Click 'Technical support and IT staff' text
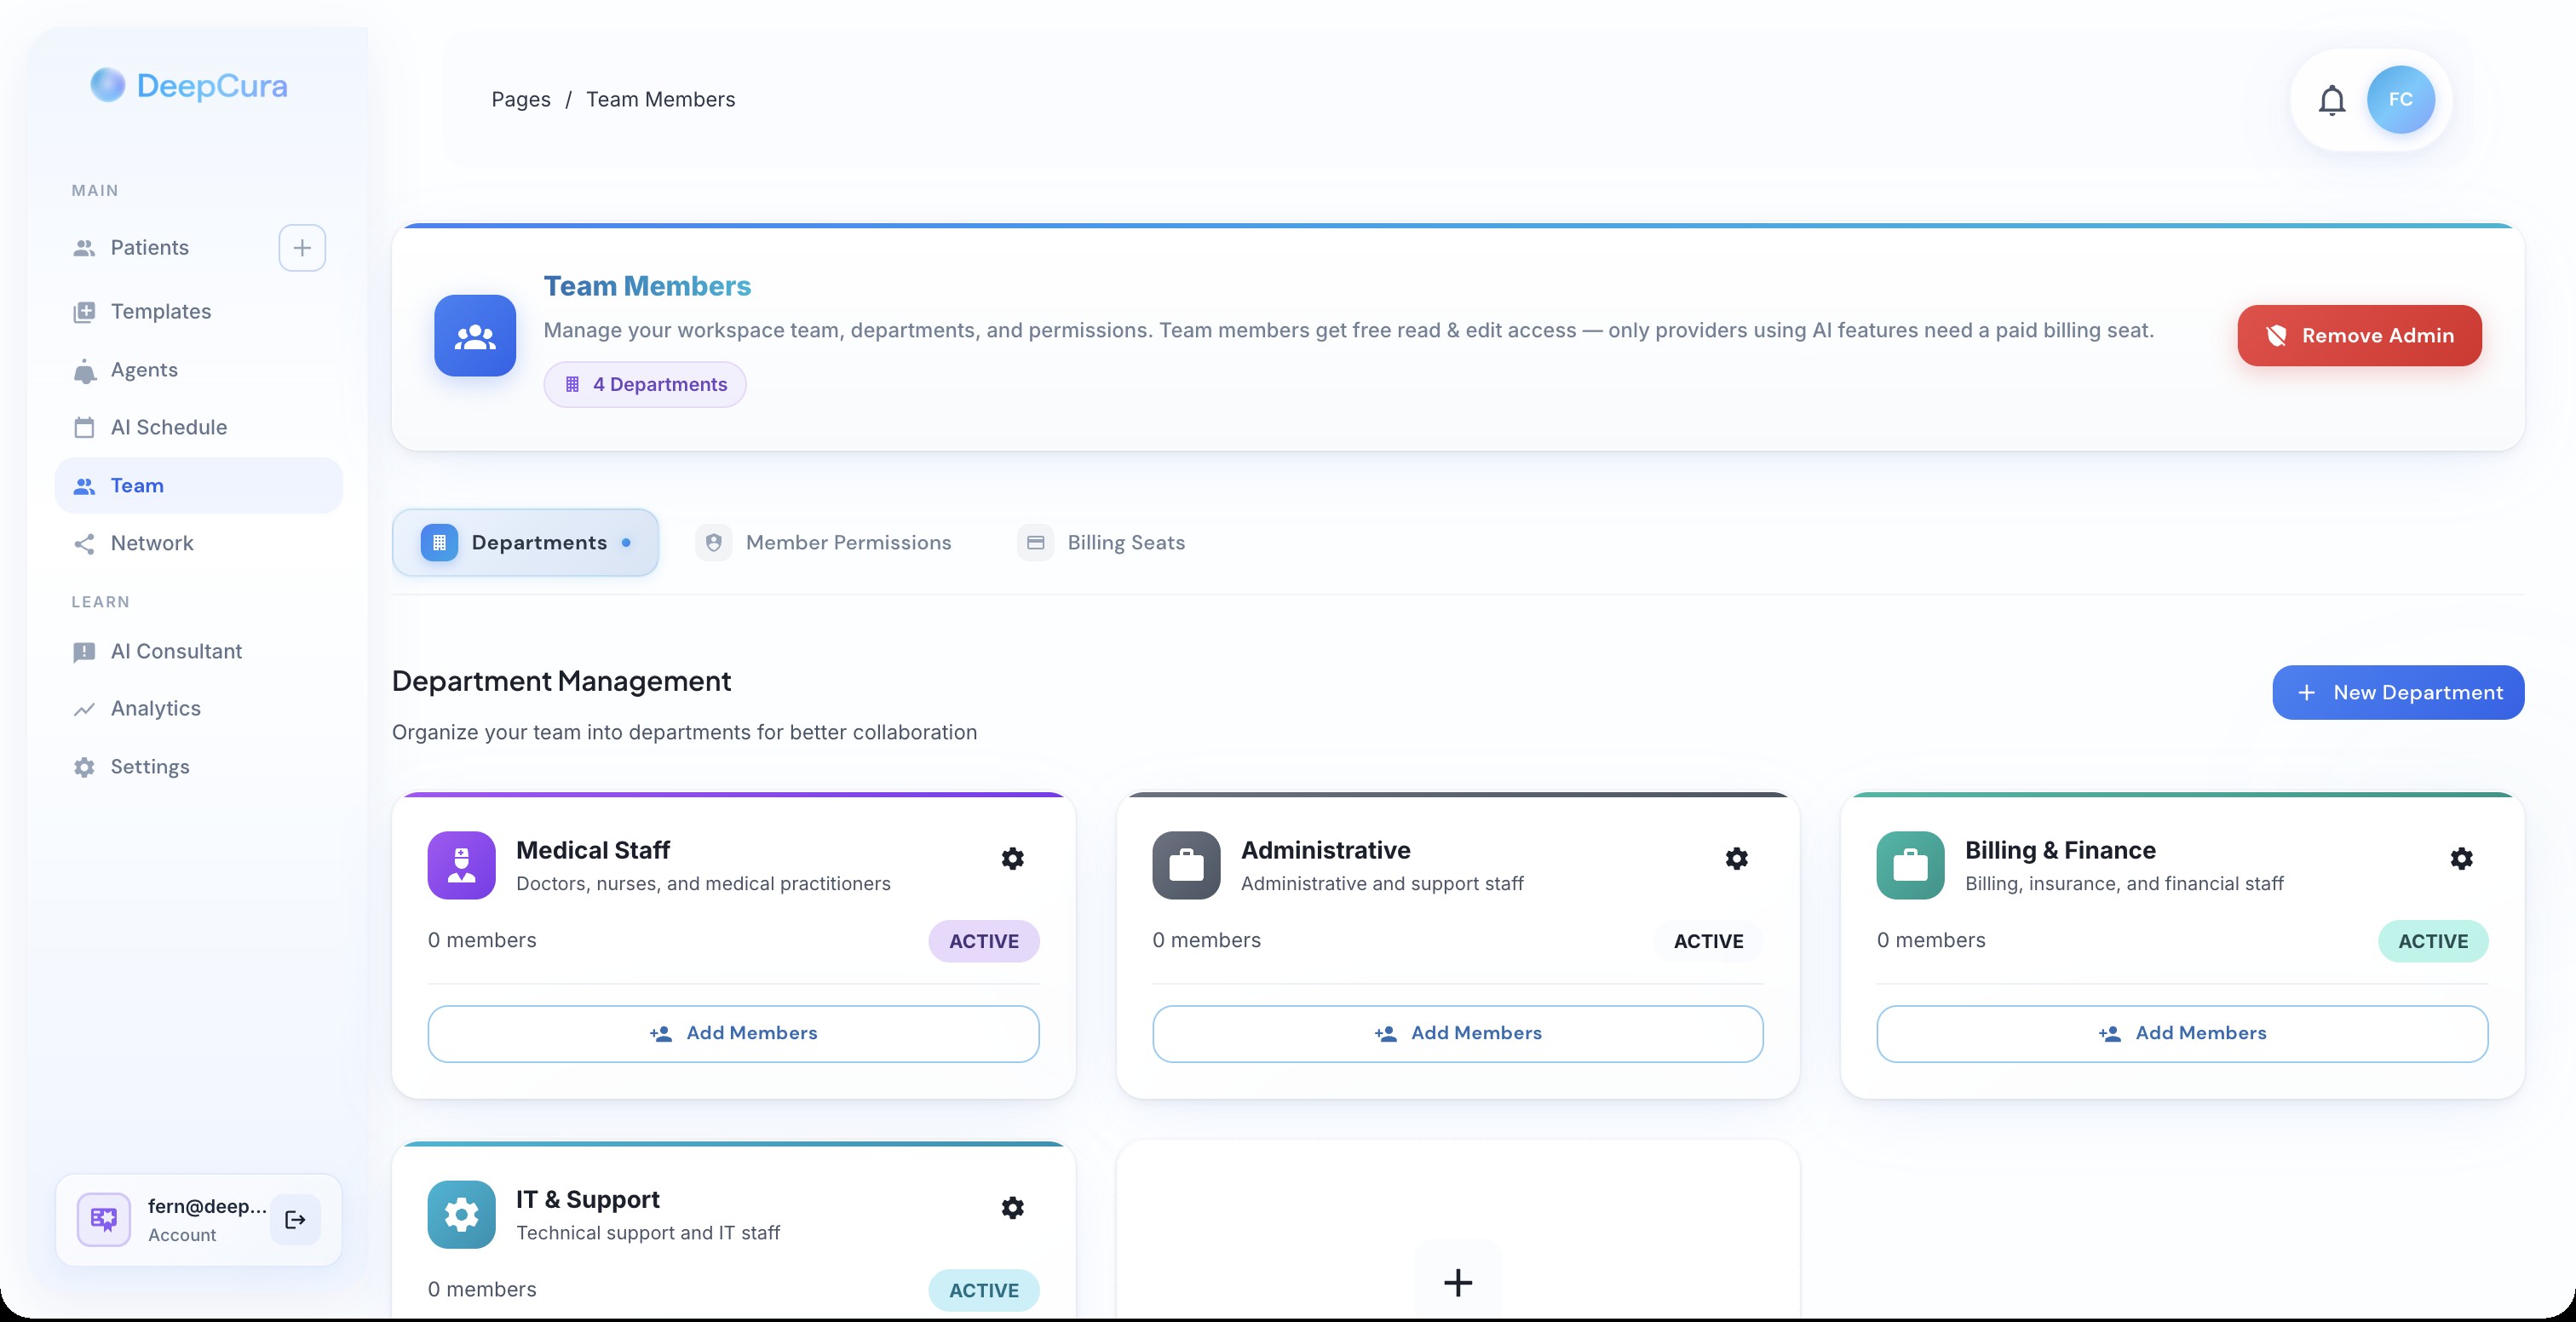 point(648,1233)
